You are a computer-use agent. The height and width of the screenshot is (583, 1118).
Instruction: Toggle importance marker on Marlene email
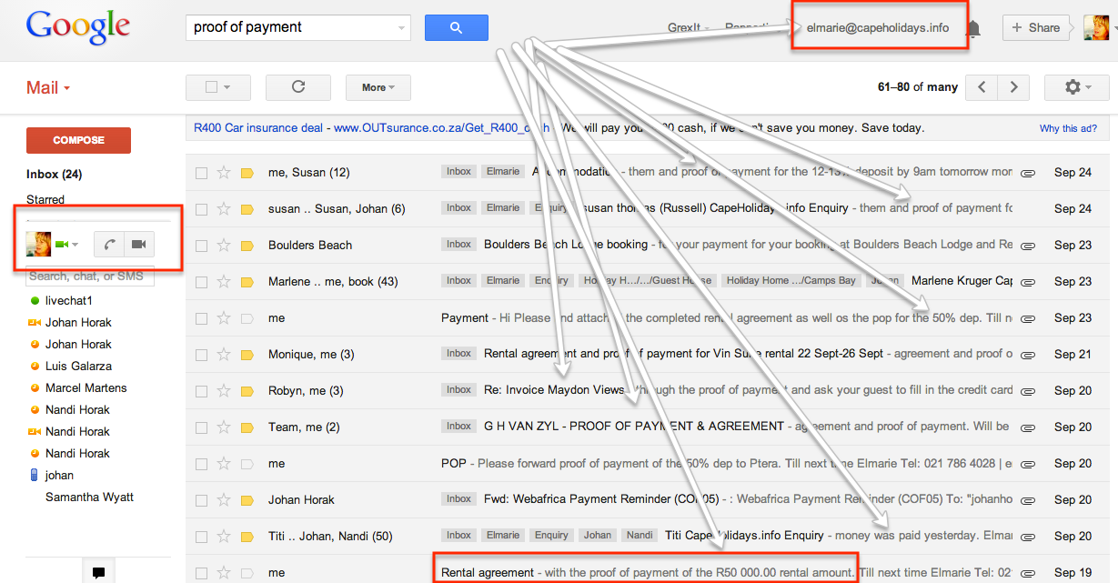pyautogui.click(x=247, y=281)
